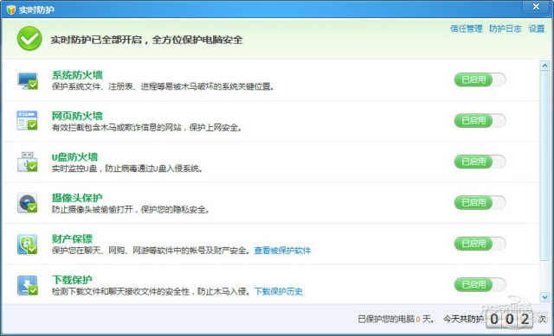Click the vertical scrollbar track

(x=544, y=181)
